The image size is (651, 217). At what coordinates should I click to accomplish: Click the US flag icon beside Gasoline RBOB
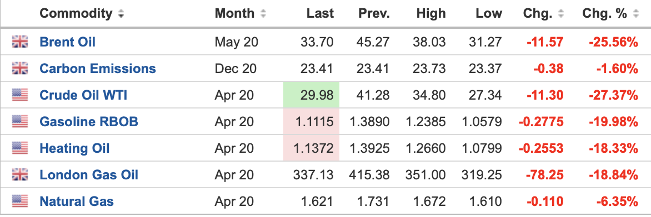pyautogui.click(x=19, y=122)
